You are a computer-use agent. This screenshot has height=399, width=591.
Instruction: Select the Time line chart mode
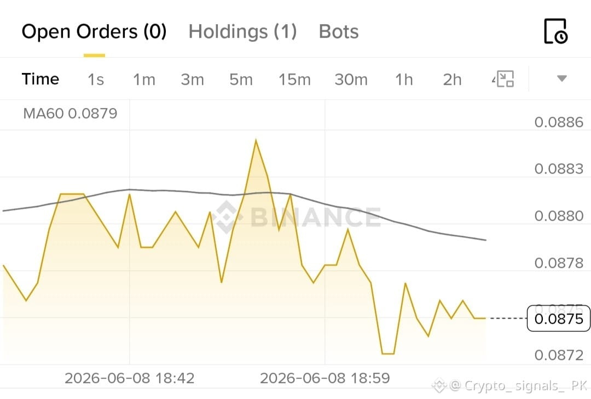[40, 79]
